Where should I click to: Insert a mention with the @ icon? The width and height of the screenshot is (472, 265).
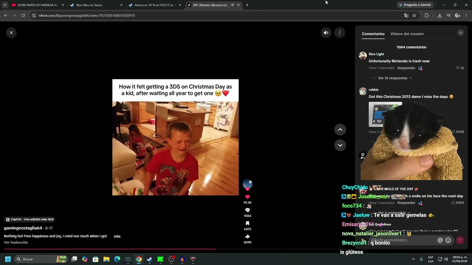tap(440, 240)
